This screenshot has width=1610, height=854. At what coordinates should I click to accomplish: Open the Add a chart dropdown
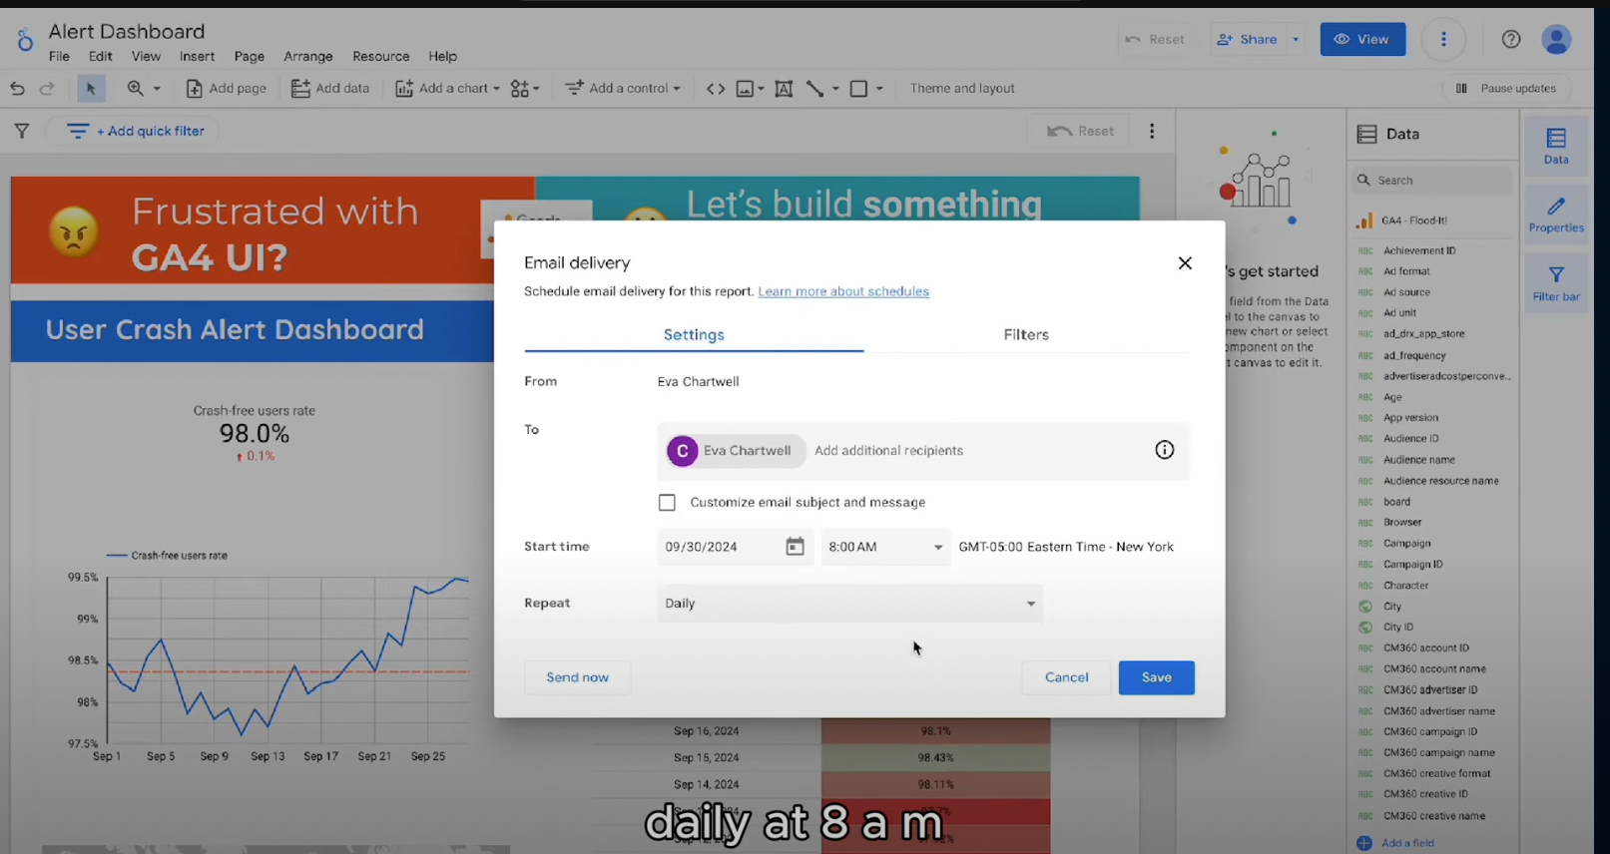click(x=447, y=89)
